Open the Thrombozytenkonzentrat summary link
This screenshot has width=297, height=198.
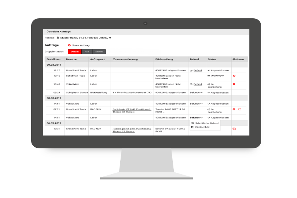coord(132,93)
